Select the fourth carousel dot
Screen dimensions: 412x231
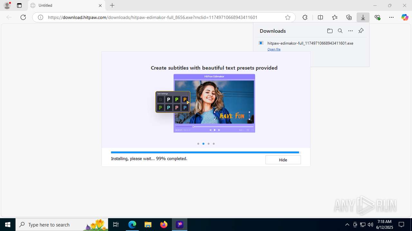click(x=214, y=144)
